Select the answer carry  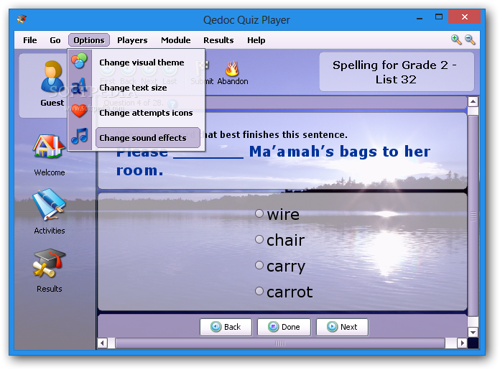280,266
